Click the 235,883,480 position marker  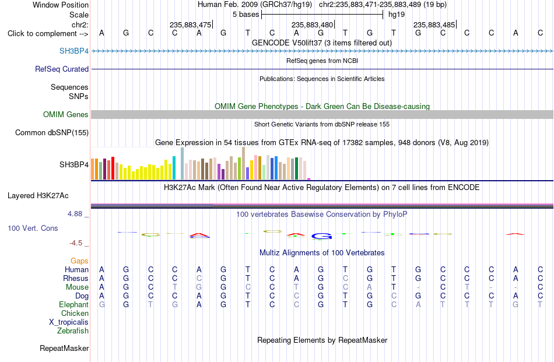tap(313, 24)
